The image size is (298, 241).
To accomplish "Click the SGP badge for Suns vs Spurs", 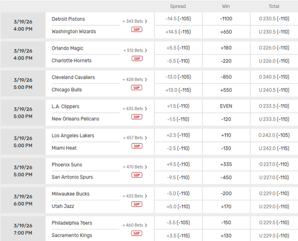I will tap(137, 175).
